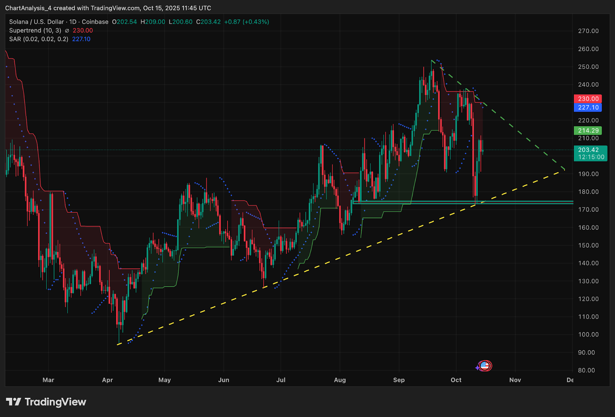Click the ∅ symbol next to Supertrend
Screen dimensions: 615x417
[67, 31]
